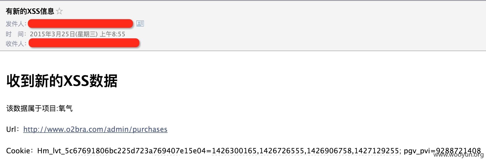Click the line 该数据属于项目:氧气
This screenshot has height=162, width=486.
pos(40,108)
